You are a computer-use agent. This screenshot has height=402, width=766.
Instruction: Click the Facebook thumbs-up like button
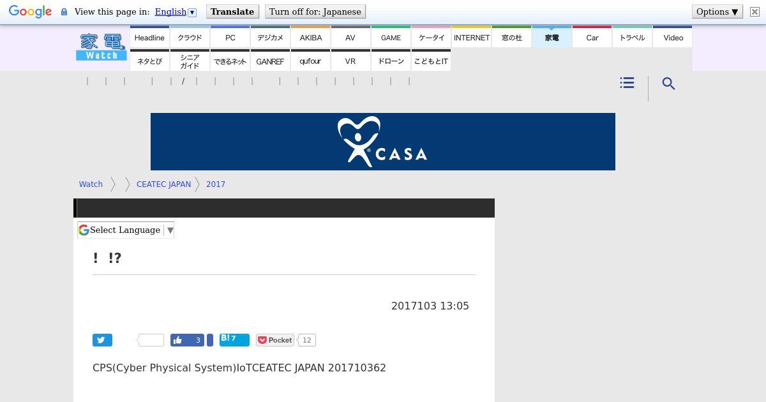click(x=187, y=340)
